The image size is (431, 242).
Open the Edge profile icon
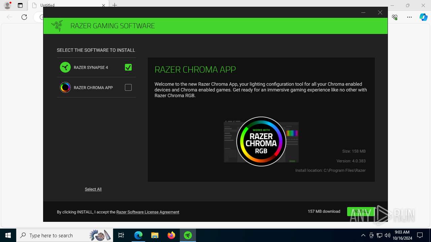click(7, 5)
